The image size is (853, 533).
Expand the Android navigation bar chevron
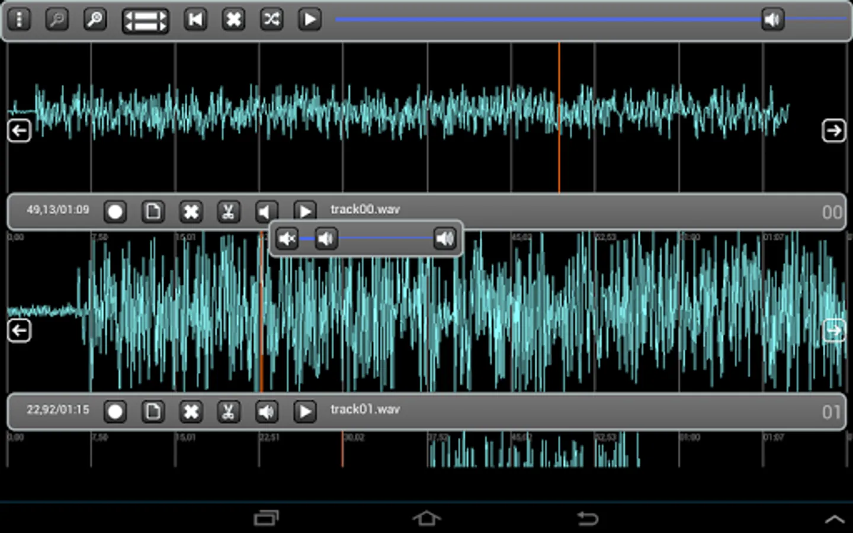(x=835, y=519)
